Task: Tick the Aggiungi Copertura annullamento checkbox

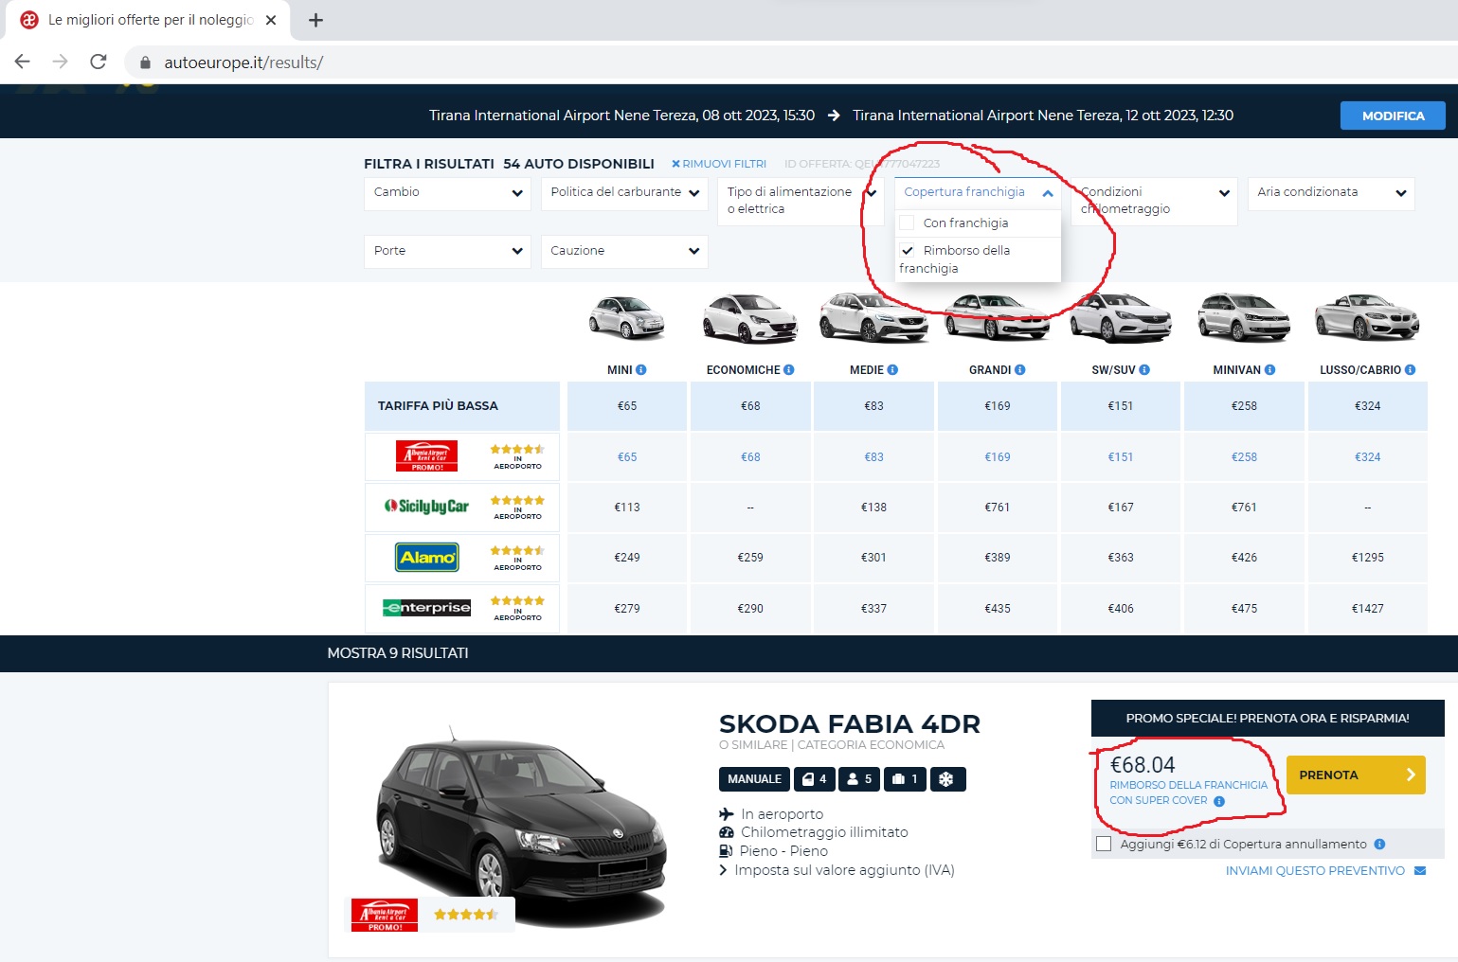Action: [1104, 844]
